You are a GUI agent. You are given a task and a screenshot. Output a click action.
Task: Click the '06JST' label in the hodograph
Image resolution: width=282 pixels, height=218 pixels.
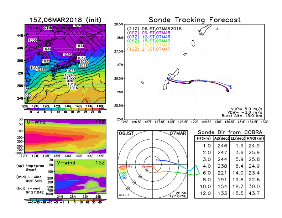click(x=126, y=133)
